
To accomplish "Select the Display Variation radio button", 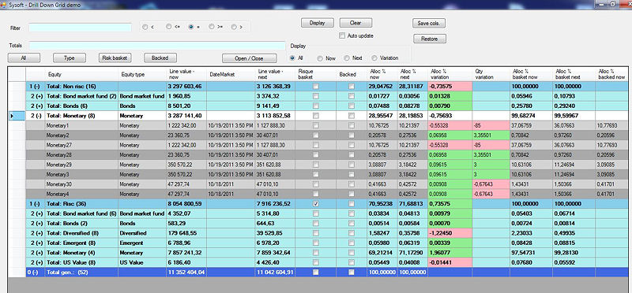I will 374,57.
